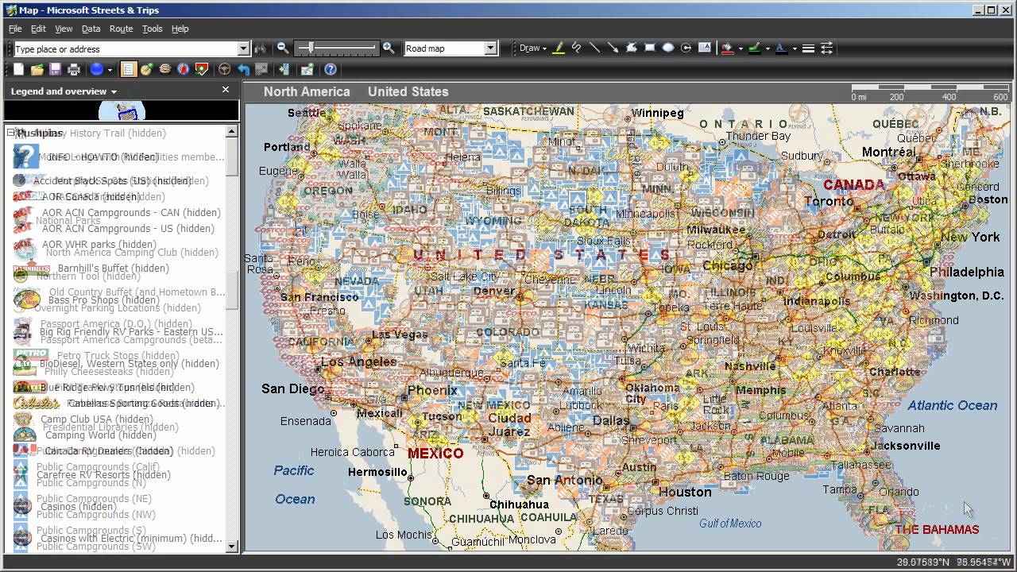Click the magnifier Zoom in icon
The width and height of the screenshot is (1017, 572).
click(389, 48)
